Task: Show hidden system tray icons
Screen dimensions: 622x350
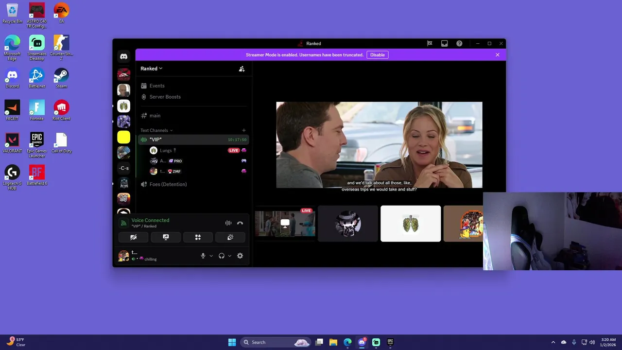Action: (553, 342)
